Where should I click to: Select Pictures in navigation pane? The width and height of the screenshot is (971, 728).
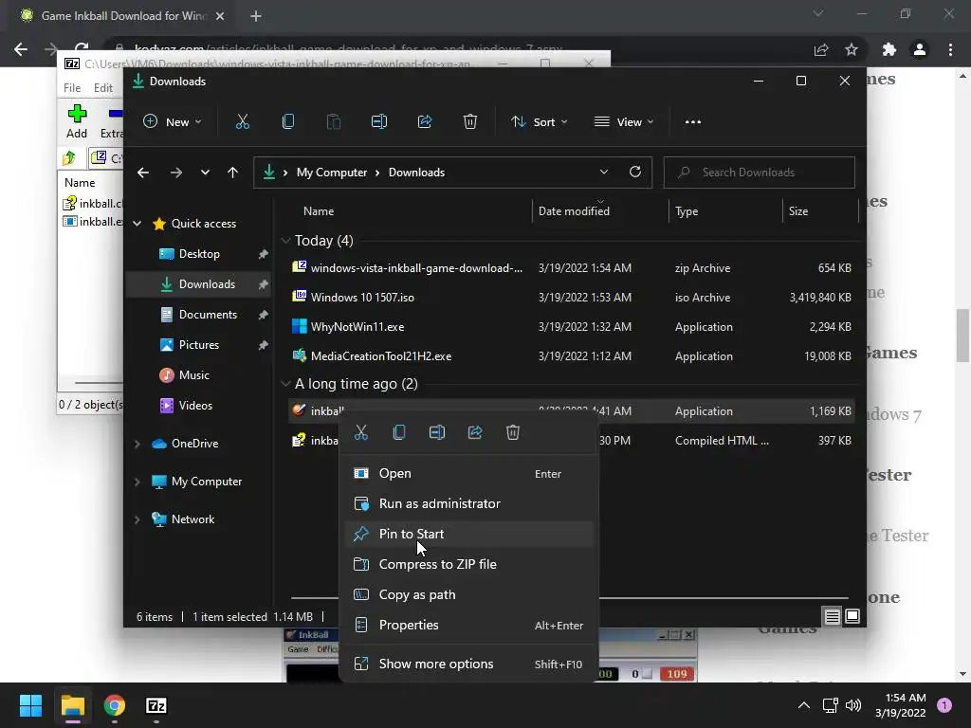click(x=199, y=345)
